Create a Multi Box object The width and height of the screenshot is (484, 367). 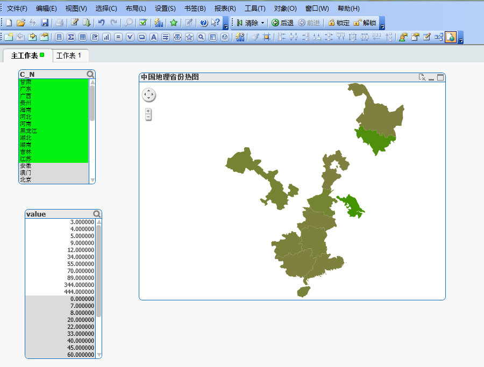pos(95,37)
